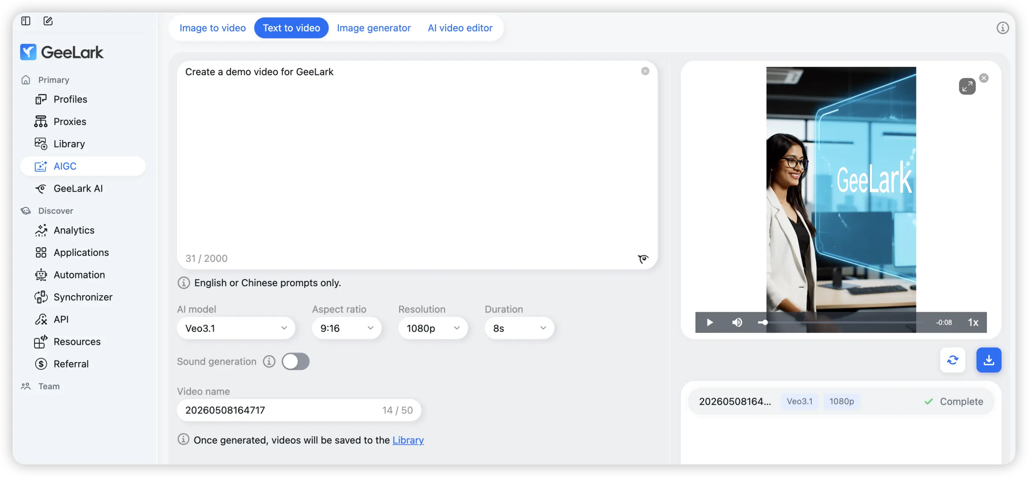Click the 31 / 2000 character counter
This screenshot has height=477, width=1028.
[x=206, y=259]
